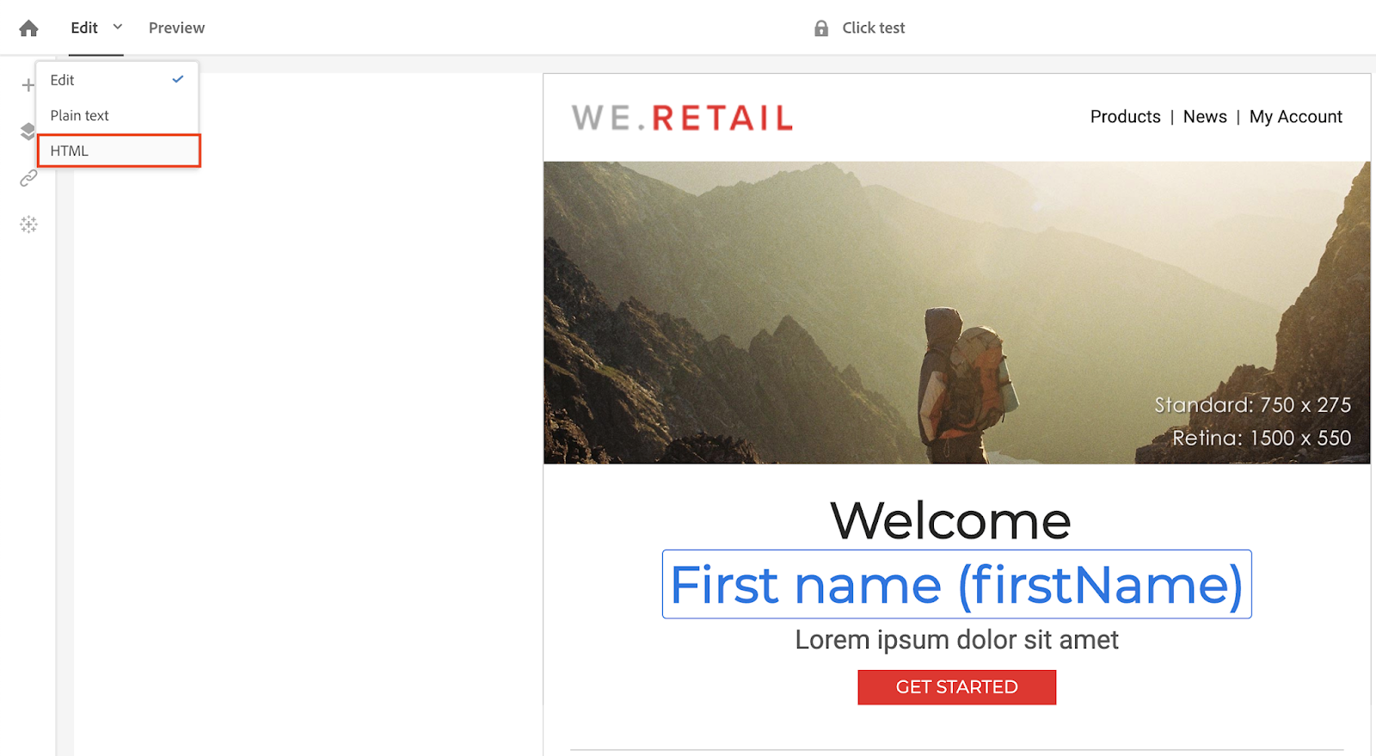Open the Edit tab in top bar
Screen dimensions: 1376x756
point(84,28)
